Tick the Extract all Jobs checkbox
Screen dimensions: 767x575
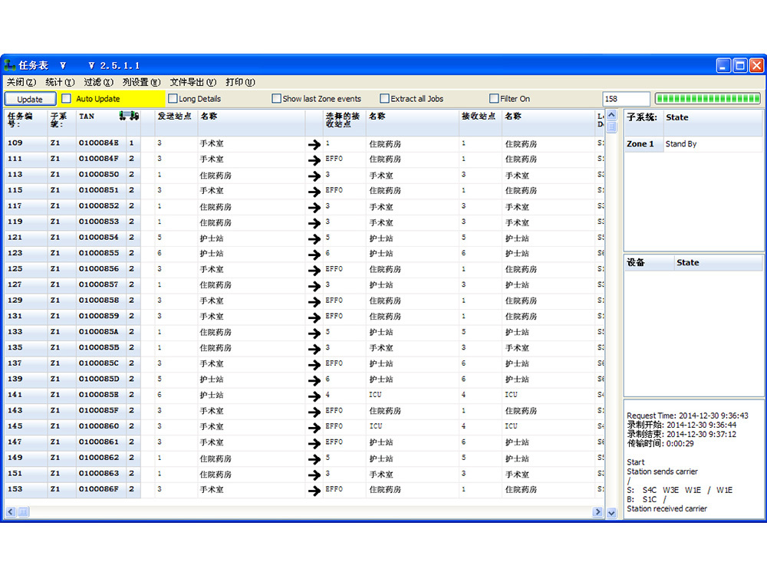click(384, 99)
